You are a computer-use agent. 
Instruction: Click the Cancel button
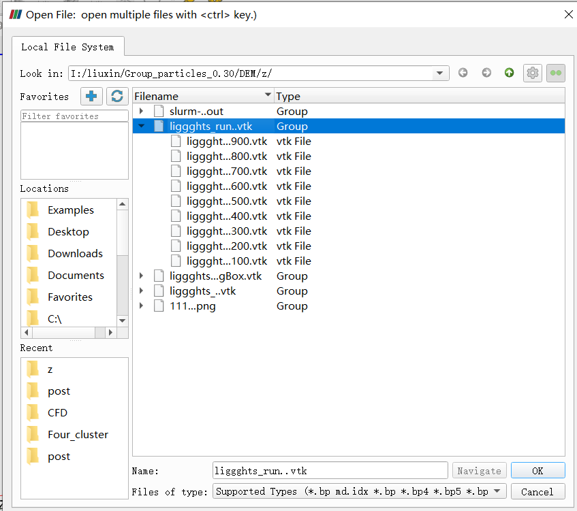[x=537, y=491]
